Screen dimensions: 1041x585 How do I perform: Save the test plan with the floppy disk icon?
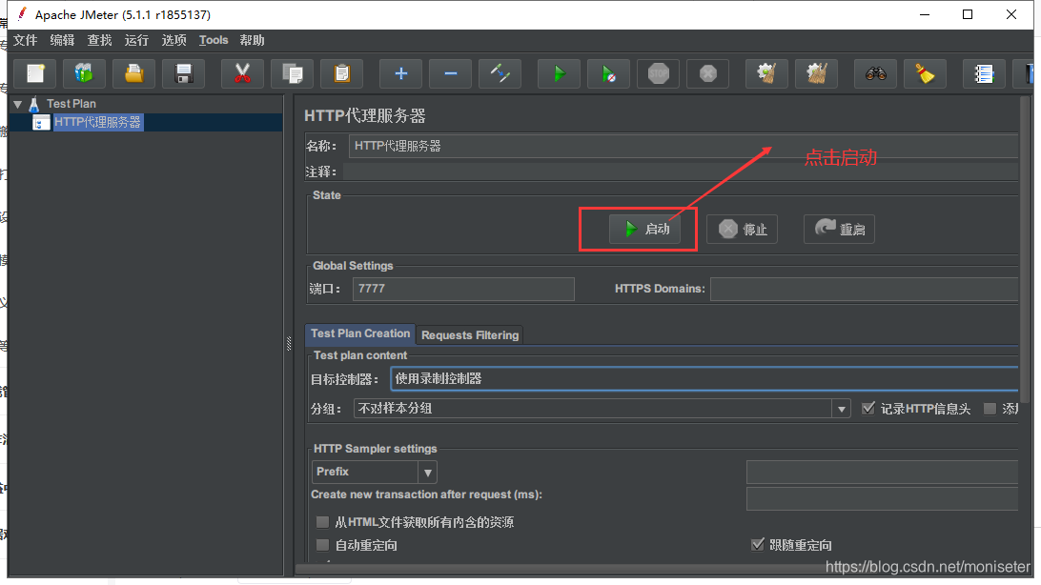click(x=184, y=73)
